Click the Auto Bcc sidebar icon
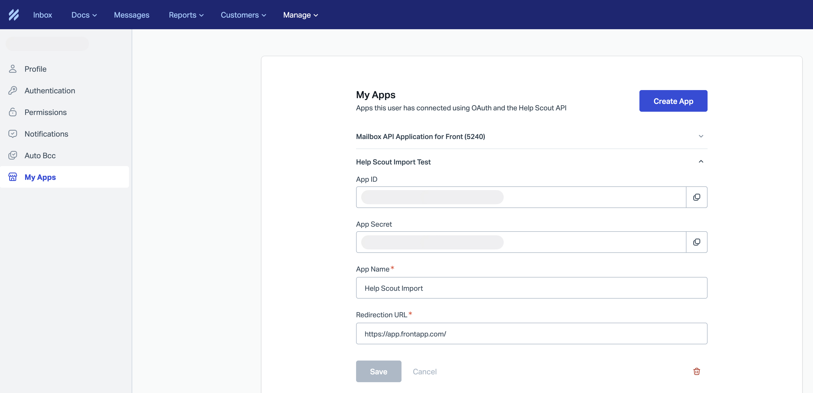The height and width of the screenshot is (393, 813). [13, 155]
